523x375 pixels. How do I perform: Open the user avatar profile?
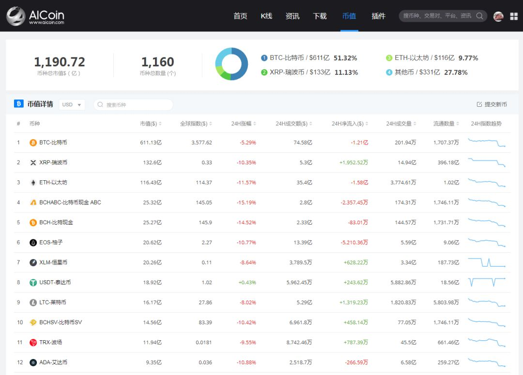(x=498, y=16)
